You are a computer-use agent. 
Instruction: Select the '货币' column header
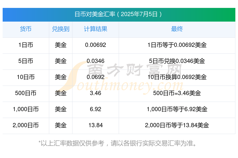[x=26, y=29]
